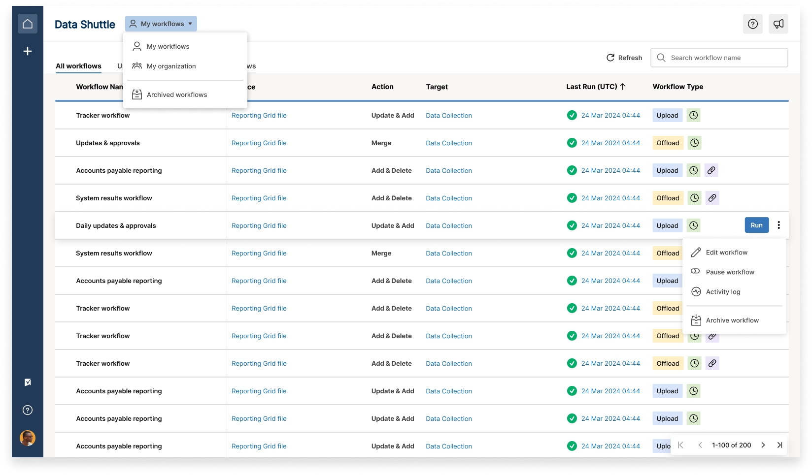
Task: Jump to last page using the pagination icon
Action: click(780, 445)
